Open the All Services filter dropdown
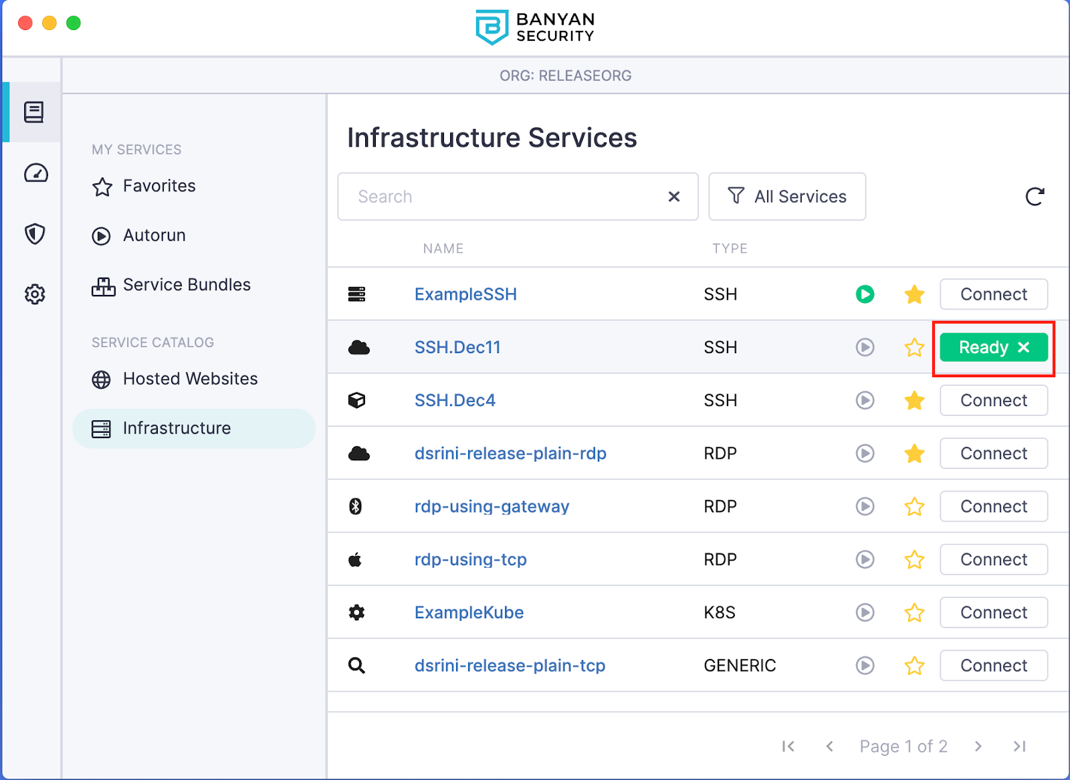 [x=787, y=196]
